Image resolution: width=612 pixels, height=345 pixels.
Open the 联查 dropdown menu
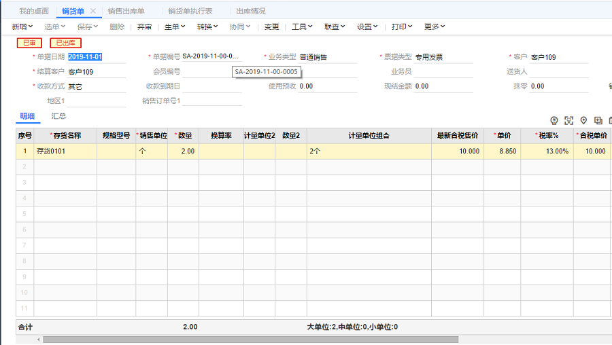click(x=335, y=26)
